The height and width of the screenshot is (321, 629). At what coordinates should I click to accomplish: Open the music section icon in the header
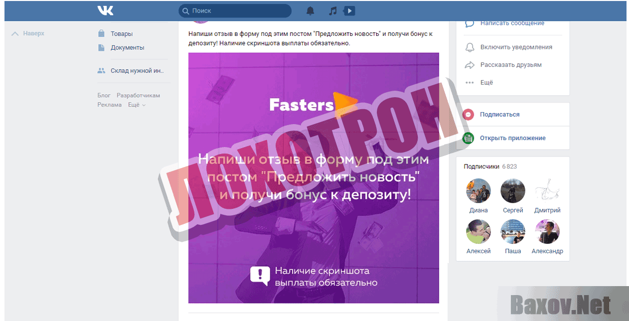pyautogui.click(x=332, y=10)
